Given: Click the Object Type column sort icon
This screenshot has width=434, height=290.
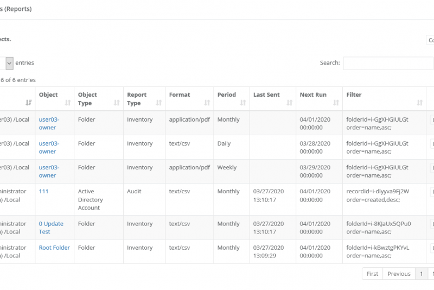Looking at the screenshot, I should click(x=117, y=103).
